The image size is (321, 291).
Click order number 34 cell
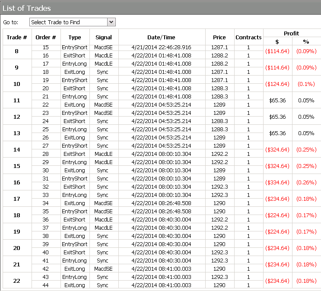point(46,203)
